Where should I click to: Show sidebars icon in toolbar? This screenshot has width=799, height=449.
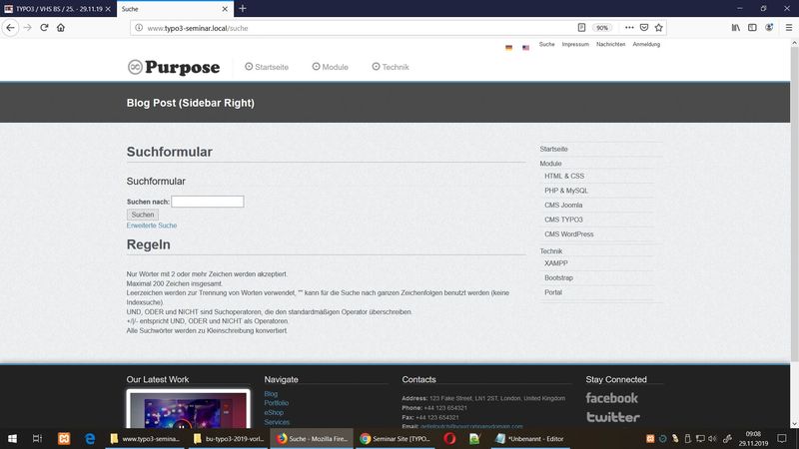pos(752,28)
